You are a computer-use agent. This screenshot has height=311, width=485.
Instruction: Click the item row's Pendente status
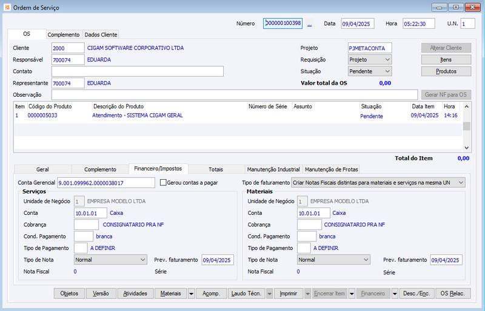(x=372, y=116)
